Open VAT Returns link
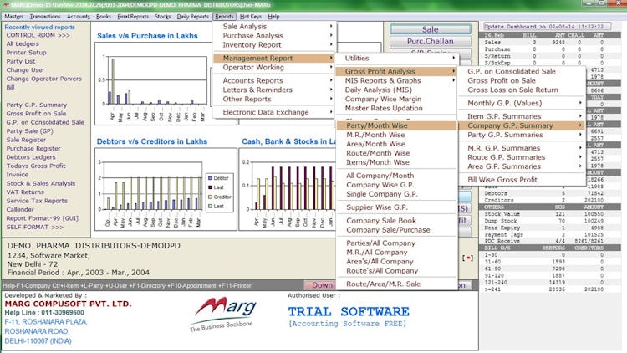This screenshot has height=353, width=627. pos(25,192)
